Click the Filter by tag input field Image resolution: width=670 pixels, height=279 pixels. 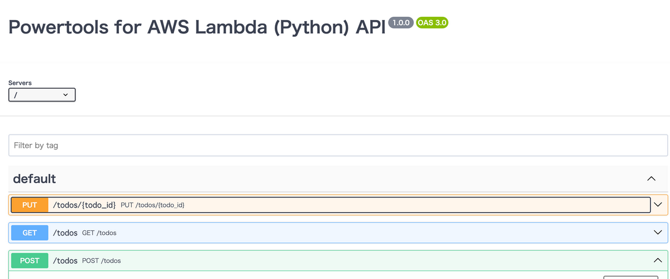tap(338, 145)
